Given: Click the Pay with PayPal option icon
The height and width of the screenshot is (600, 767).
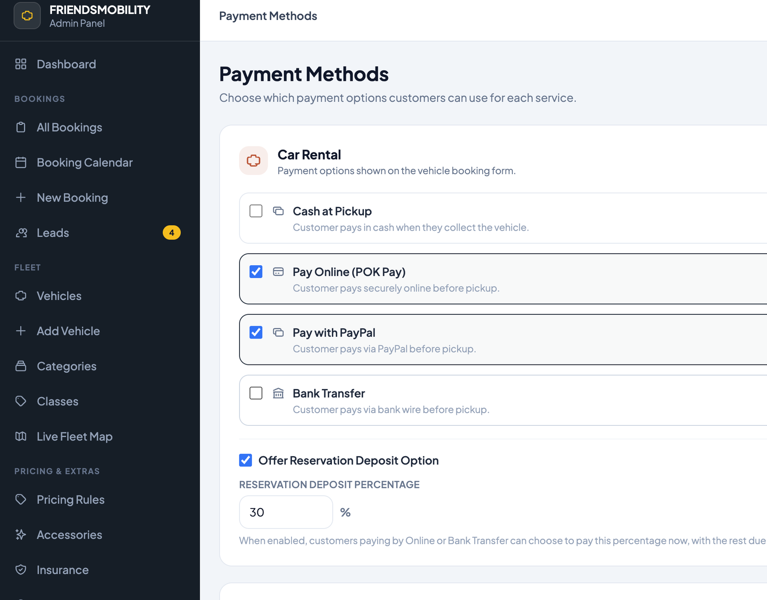Looking at the screenshot, I should 278,332.
